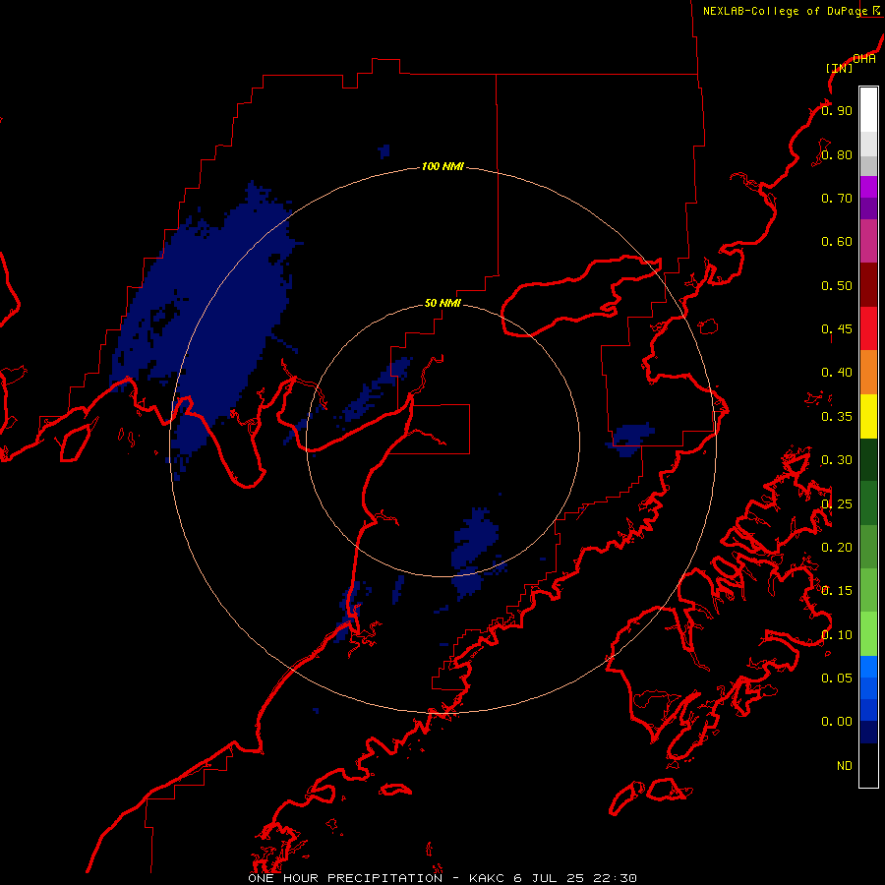Click the 6 JUL 25 date in caption

tap(549, 878)
